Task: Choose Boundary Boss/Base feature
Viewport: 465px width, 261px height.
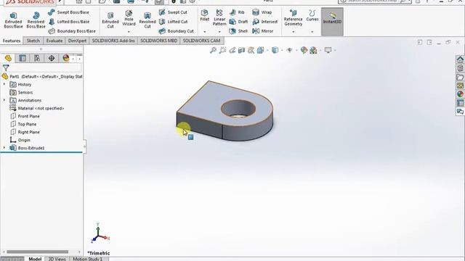Action: click(72, 30)
